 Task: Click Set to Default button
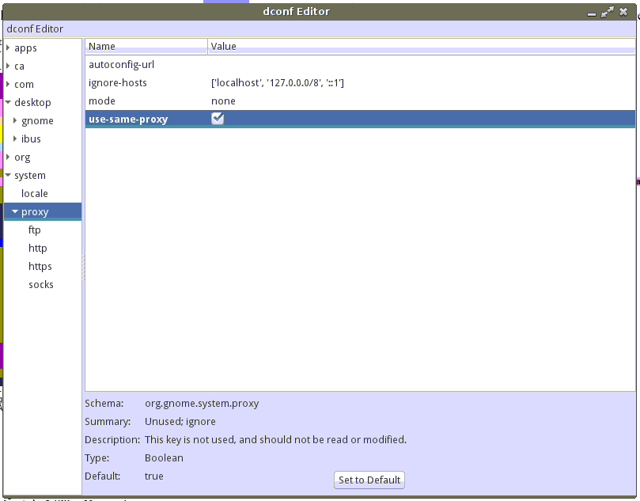pos(369,480)
